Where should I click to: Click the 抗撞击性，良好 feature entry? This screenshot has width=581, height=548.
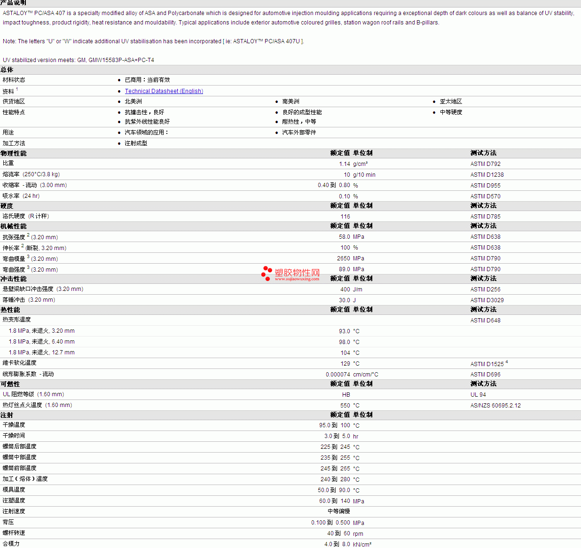point(145,112)
